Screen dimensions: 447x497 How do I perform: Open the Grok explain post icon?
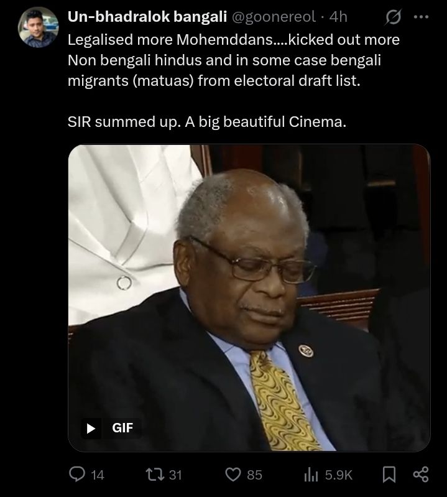click(393, 17)
